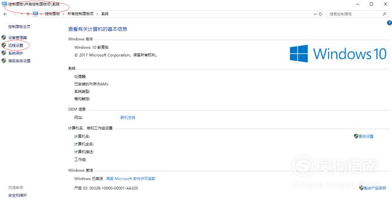The height and width of the screenshot is (204, 392).
Task: Open the address bar history dropdown
Action: tap(315, 14)
